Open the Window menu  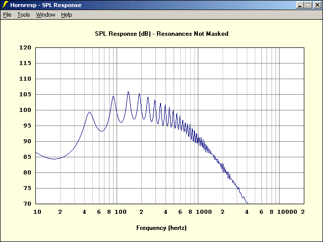pos(46,15)
